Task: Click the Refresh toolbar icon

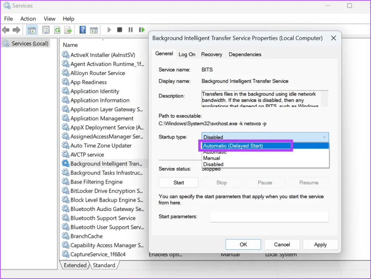Action: [x=57, y=30]
